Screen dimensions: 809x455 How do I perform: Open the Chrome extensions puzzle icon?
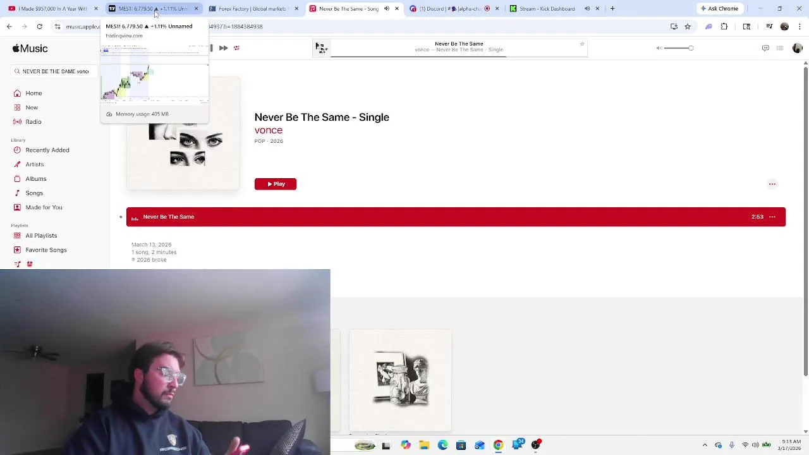pyautogui.click(x=724, y=27)
